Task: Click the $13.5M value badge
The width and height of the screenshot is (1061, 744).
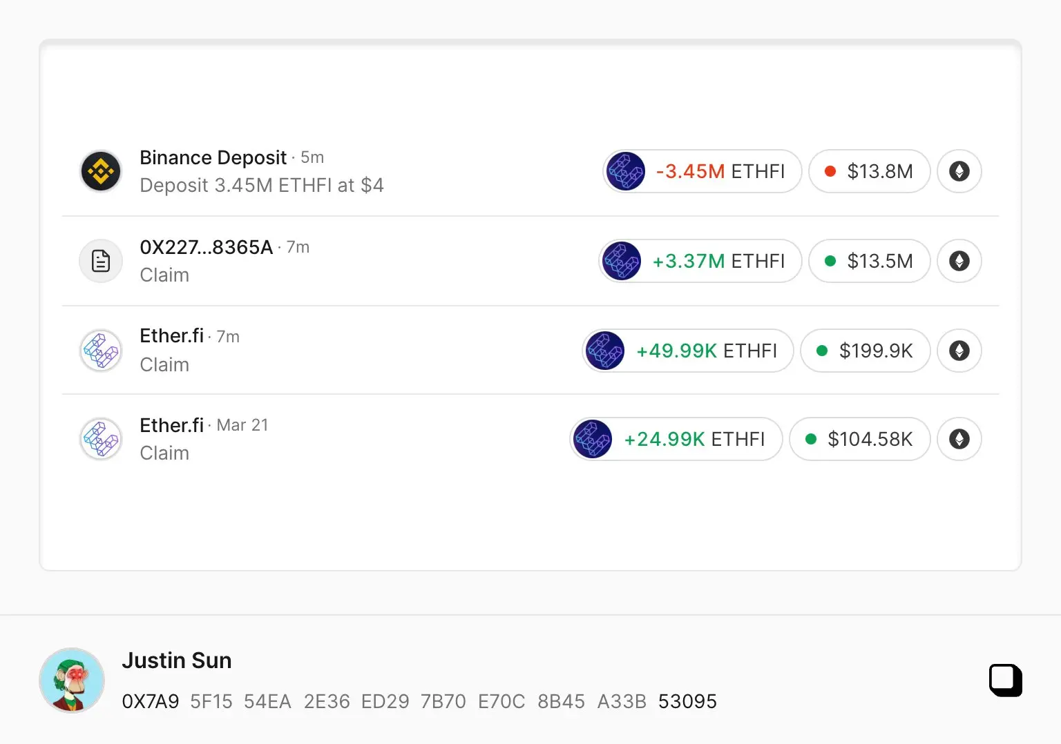Action: click(869, 261)
